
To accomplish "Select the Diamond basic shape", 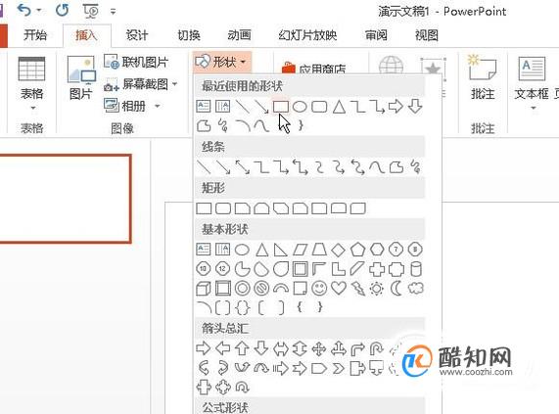I will tap(339, 250).
